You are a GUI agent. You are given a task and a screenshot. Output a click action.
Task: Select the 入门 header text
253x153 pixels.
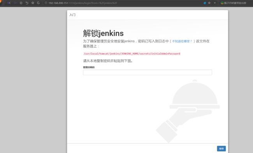pos(72,15)
